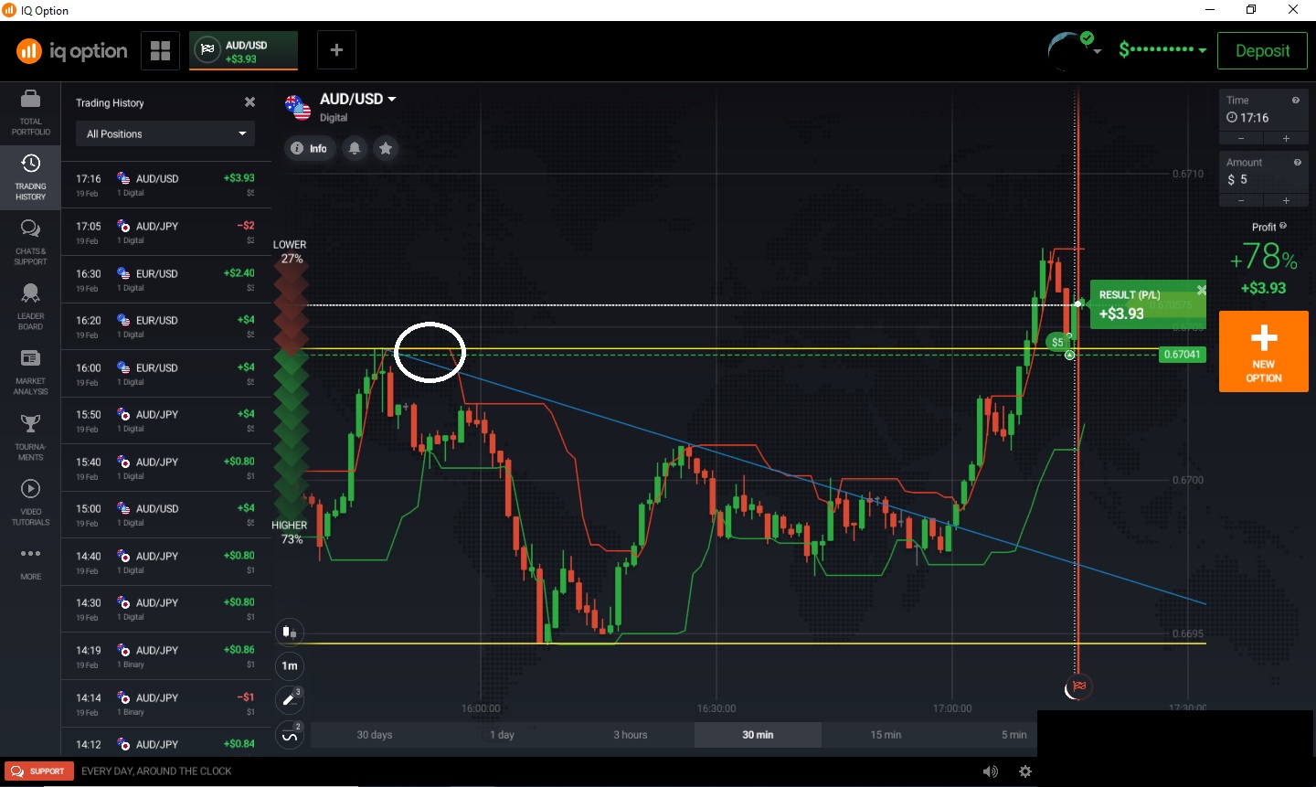Open the 15:50 AUD/JPY trade row

[166, 421]
